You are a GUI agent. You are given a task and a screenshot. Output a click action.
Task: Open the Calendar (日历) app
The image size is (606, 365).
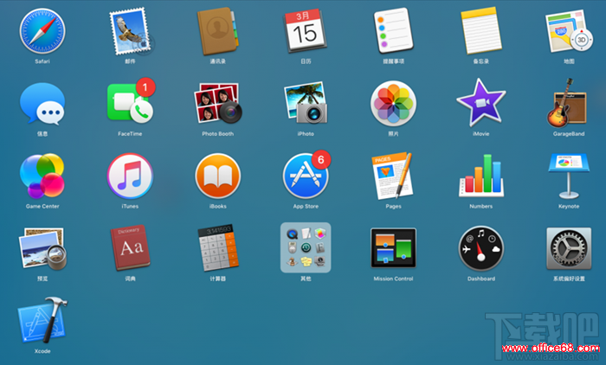click(306, 31)
